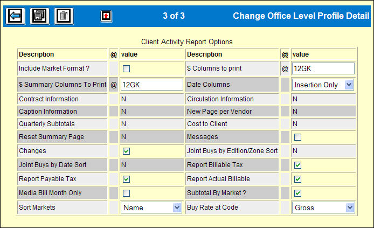Click the 'Messages' label

coord(203,137)
